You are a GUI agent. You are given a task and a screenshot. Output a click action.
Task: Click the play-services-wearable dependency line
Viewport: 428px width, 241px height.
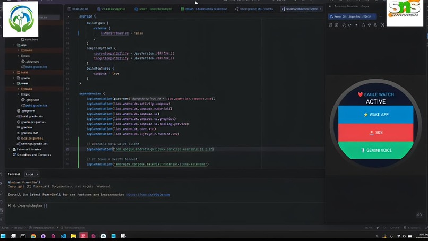pyautogui.click(x=150, y=149)
